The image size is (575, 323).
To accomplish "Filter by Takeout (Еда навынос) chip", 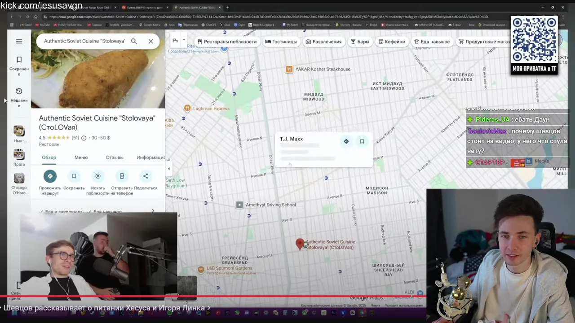I will pyautogui.click(x=432, y=41).
